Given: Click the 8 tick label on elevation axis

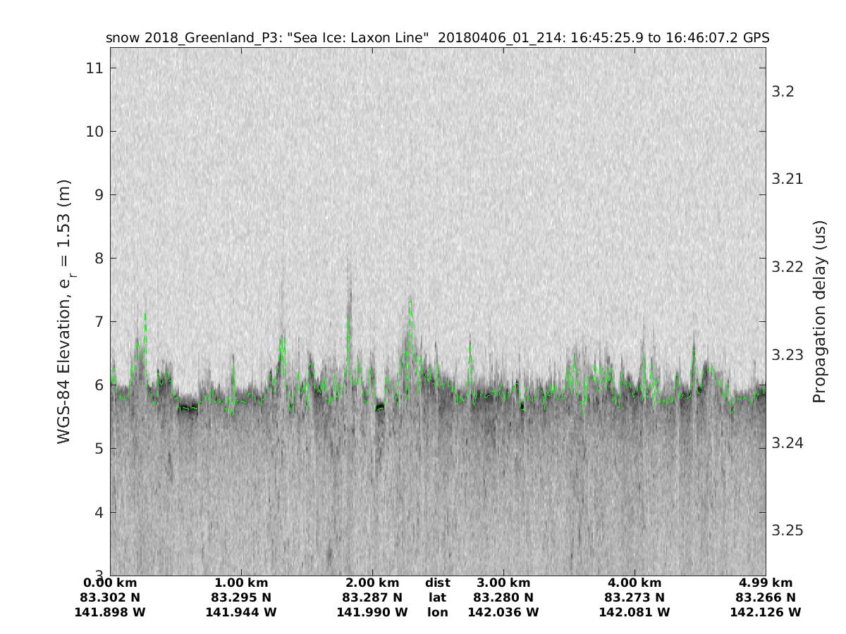Looking at the screenshot, I should (x=99, y=259).
